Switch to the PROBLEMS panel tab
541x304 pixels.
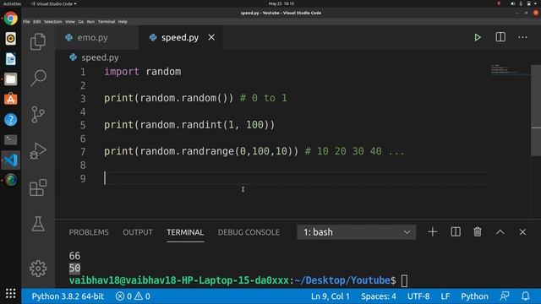(89, 232)
